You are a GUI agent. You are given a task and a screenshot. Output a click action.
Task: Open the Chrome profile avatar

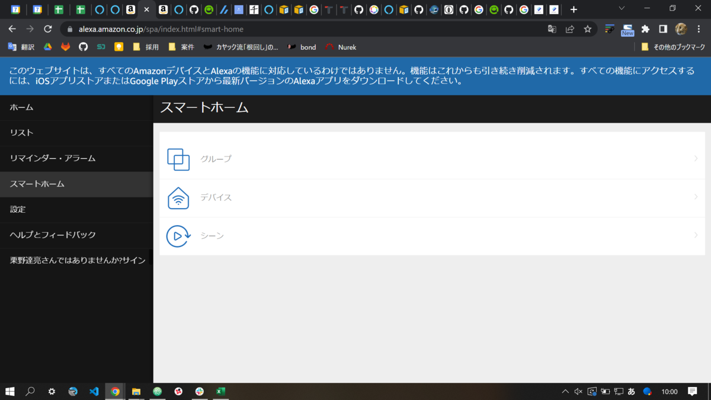(x=681, y=29)
